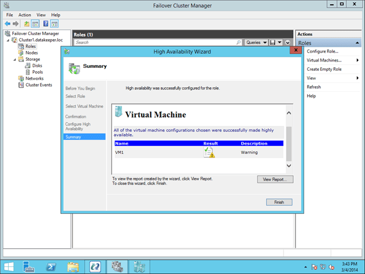Open Cluster Events in the navigation tree
The height and width of the screenshot is (274, 365).
point(39,85)
